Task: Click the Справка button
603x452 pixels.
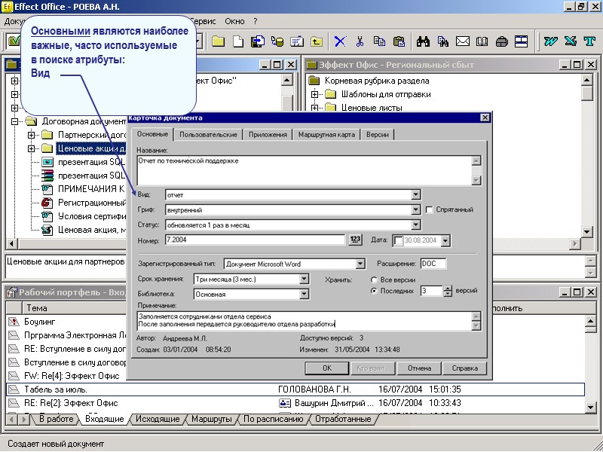Action: pyautogui.click(x=464, y=368)
